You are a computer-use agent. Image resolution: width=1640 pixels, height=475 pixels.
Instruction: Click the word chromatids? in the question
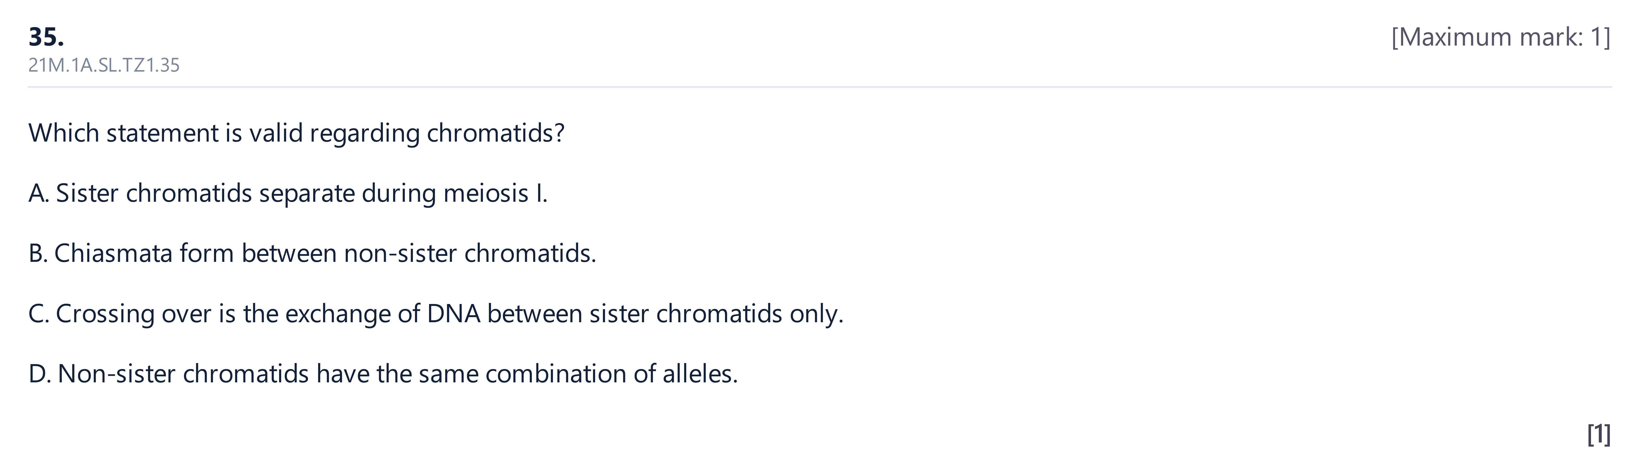point(495,133)
